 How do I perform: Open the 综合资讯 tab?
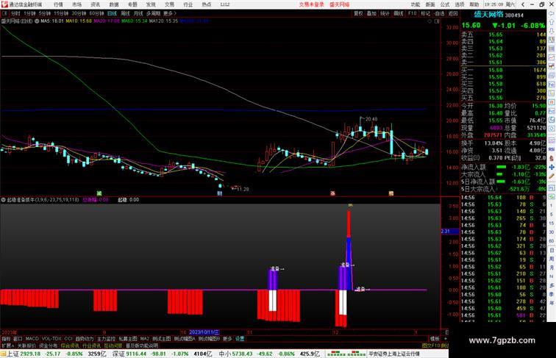coord(70,346)
